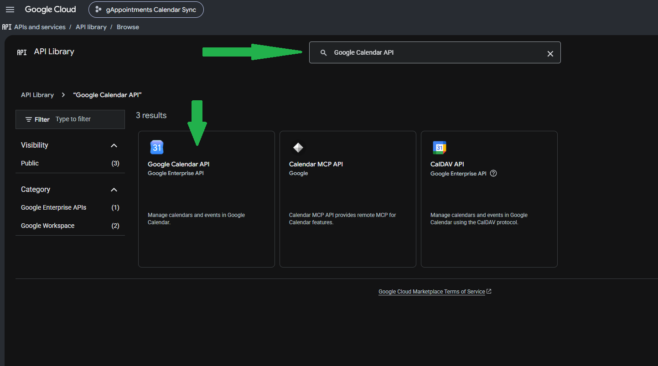658x366 pixels.
Task: Click the Google Calendar API card icon
Action: [x=157, y=147]
